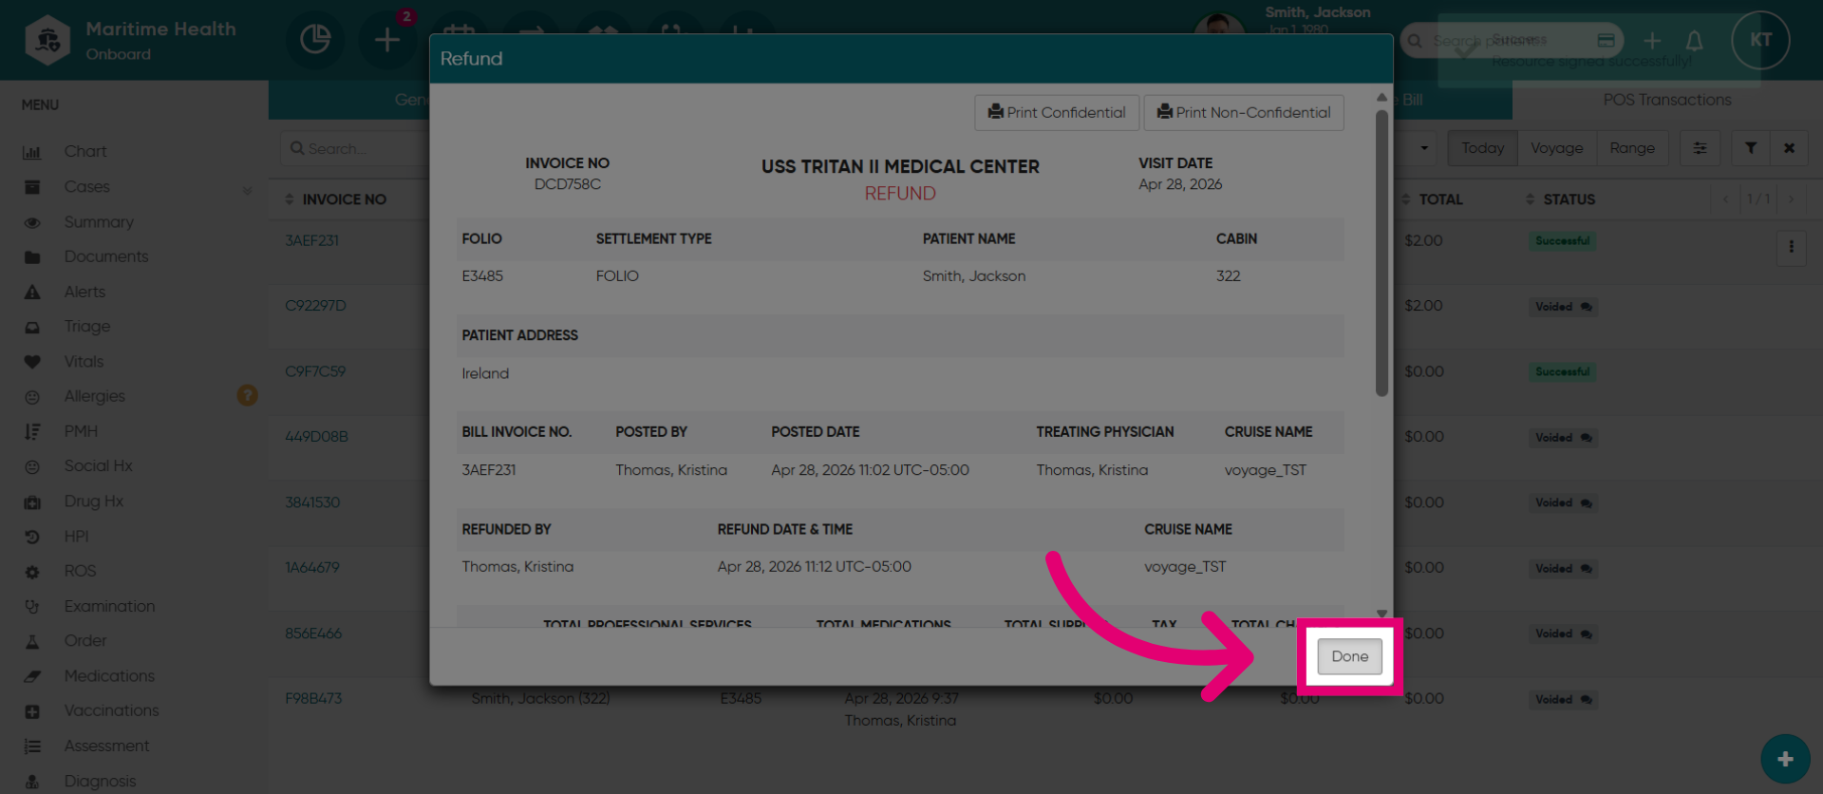This screenshot has width=1823, height=794.
Task: Click the ROS gear icon
Action: [32, 572]
